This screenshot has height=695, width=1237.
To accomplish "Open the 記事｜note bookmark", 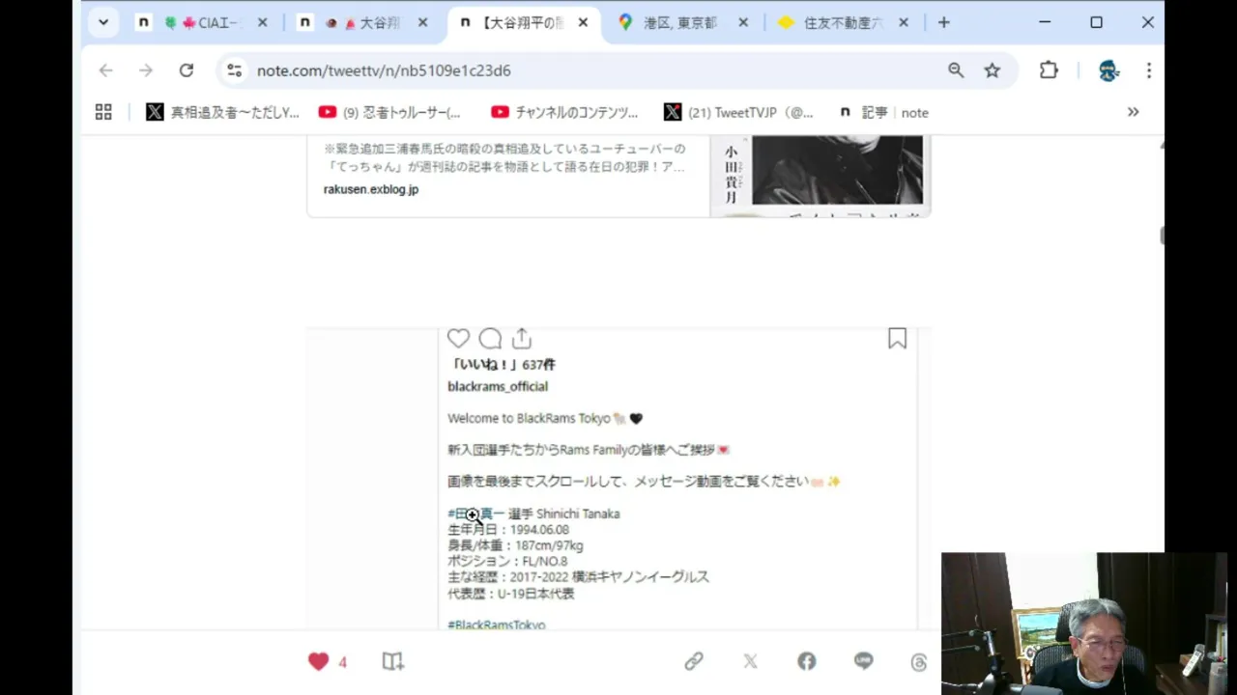I will [x=883, y=112].
